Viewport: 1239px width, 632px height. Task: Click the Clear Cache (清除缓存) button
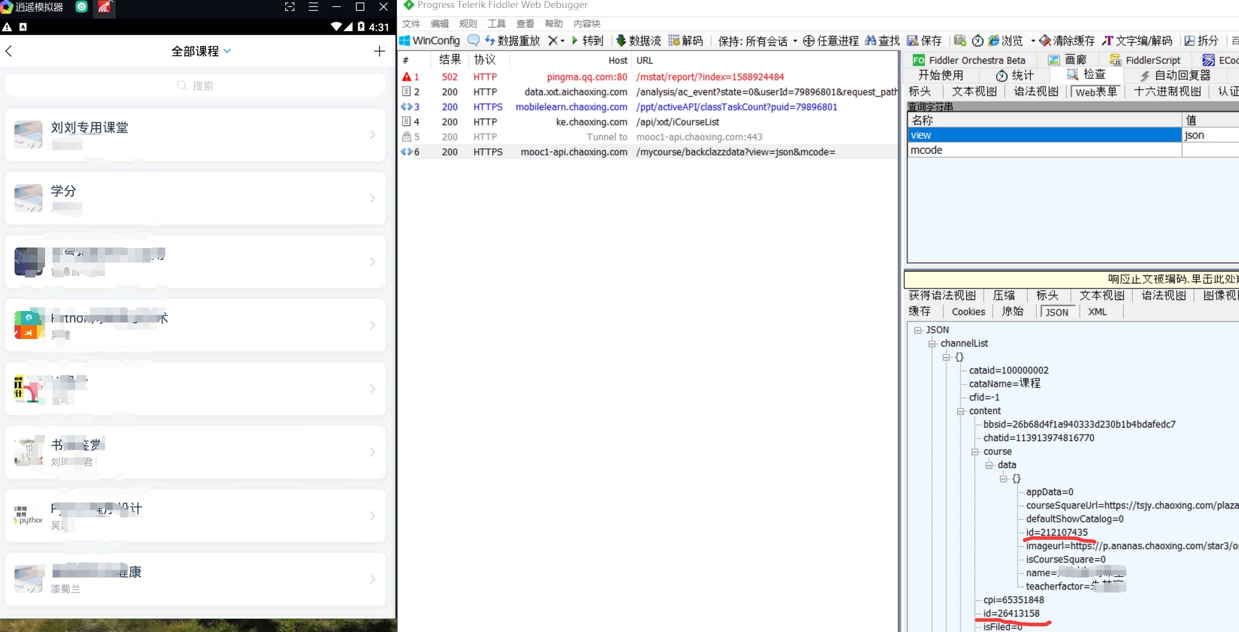click(1067, 40)
